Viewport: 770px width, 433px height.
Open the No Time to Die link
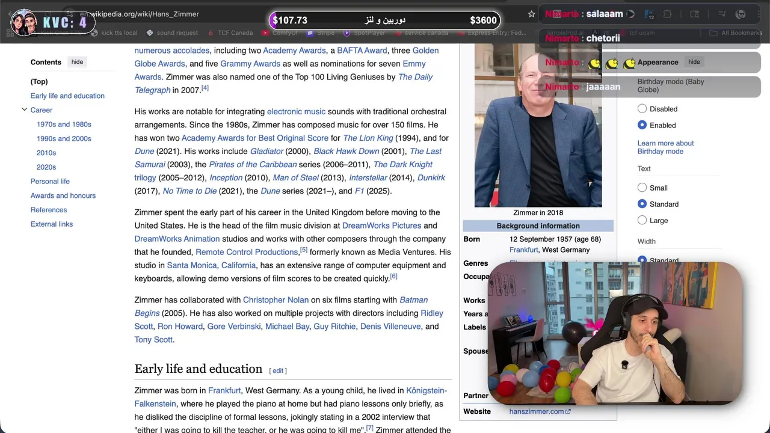189,191
